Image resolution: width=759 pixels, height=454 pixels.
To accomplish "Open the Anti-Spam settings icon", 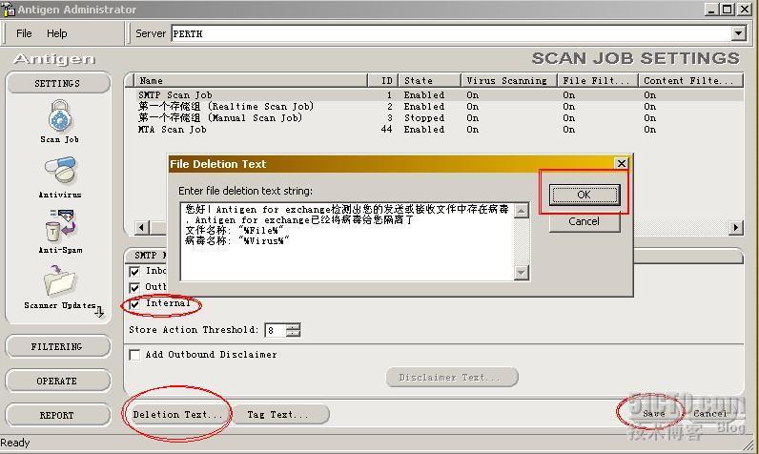I will coord(60,224).
